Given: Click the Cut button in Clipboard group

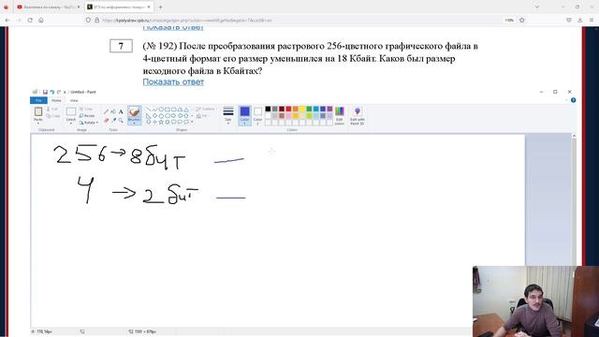Looking at the screenshot, I should pyautogui.click(x=53, y=110).
